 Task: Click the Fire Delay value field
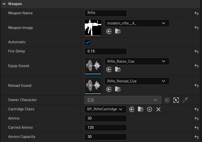[106, 51]
